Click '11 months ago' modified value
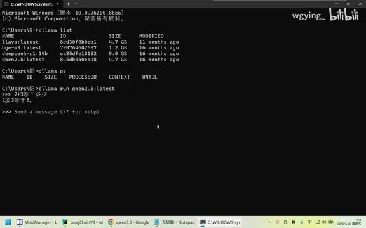The height and width of the screenshot is (228, 366). click(159, 42)
